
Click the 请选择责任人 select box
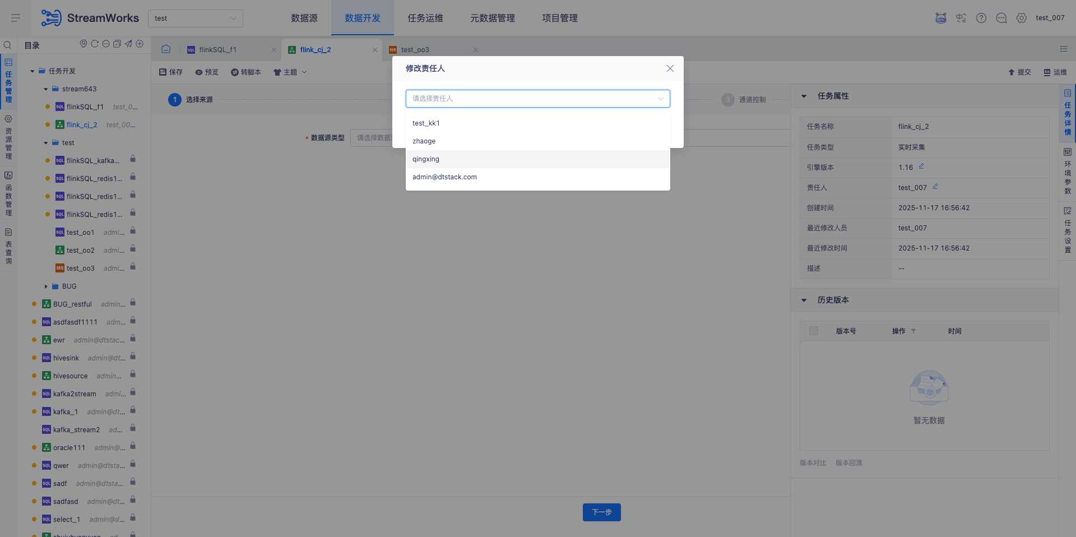click(x=537, y=99)
